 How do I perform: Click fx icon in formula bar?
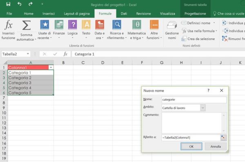coord(65,54)
